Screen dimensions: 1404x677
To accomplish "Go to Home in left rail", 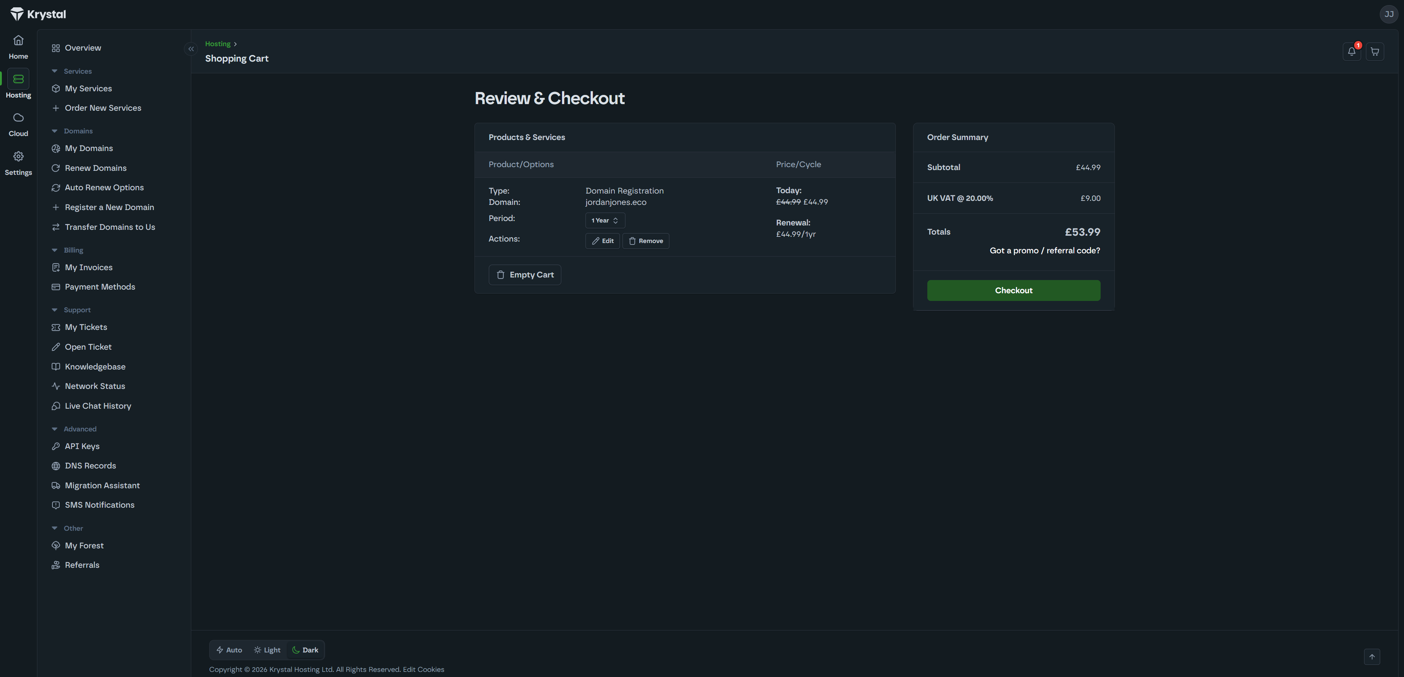I will tap(18, 47).
